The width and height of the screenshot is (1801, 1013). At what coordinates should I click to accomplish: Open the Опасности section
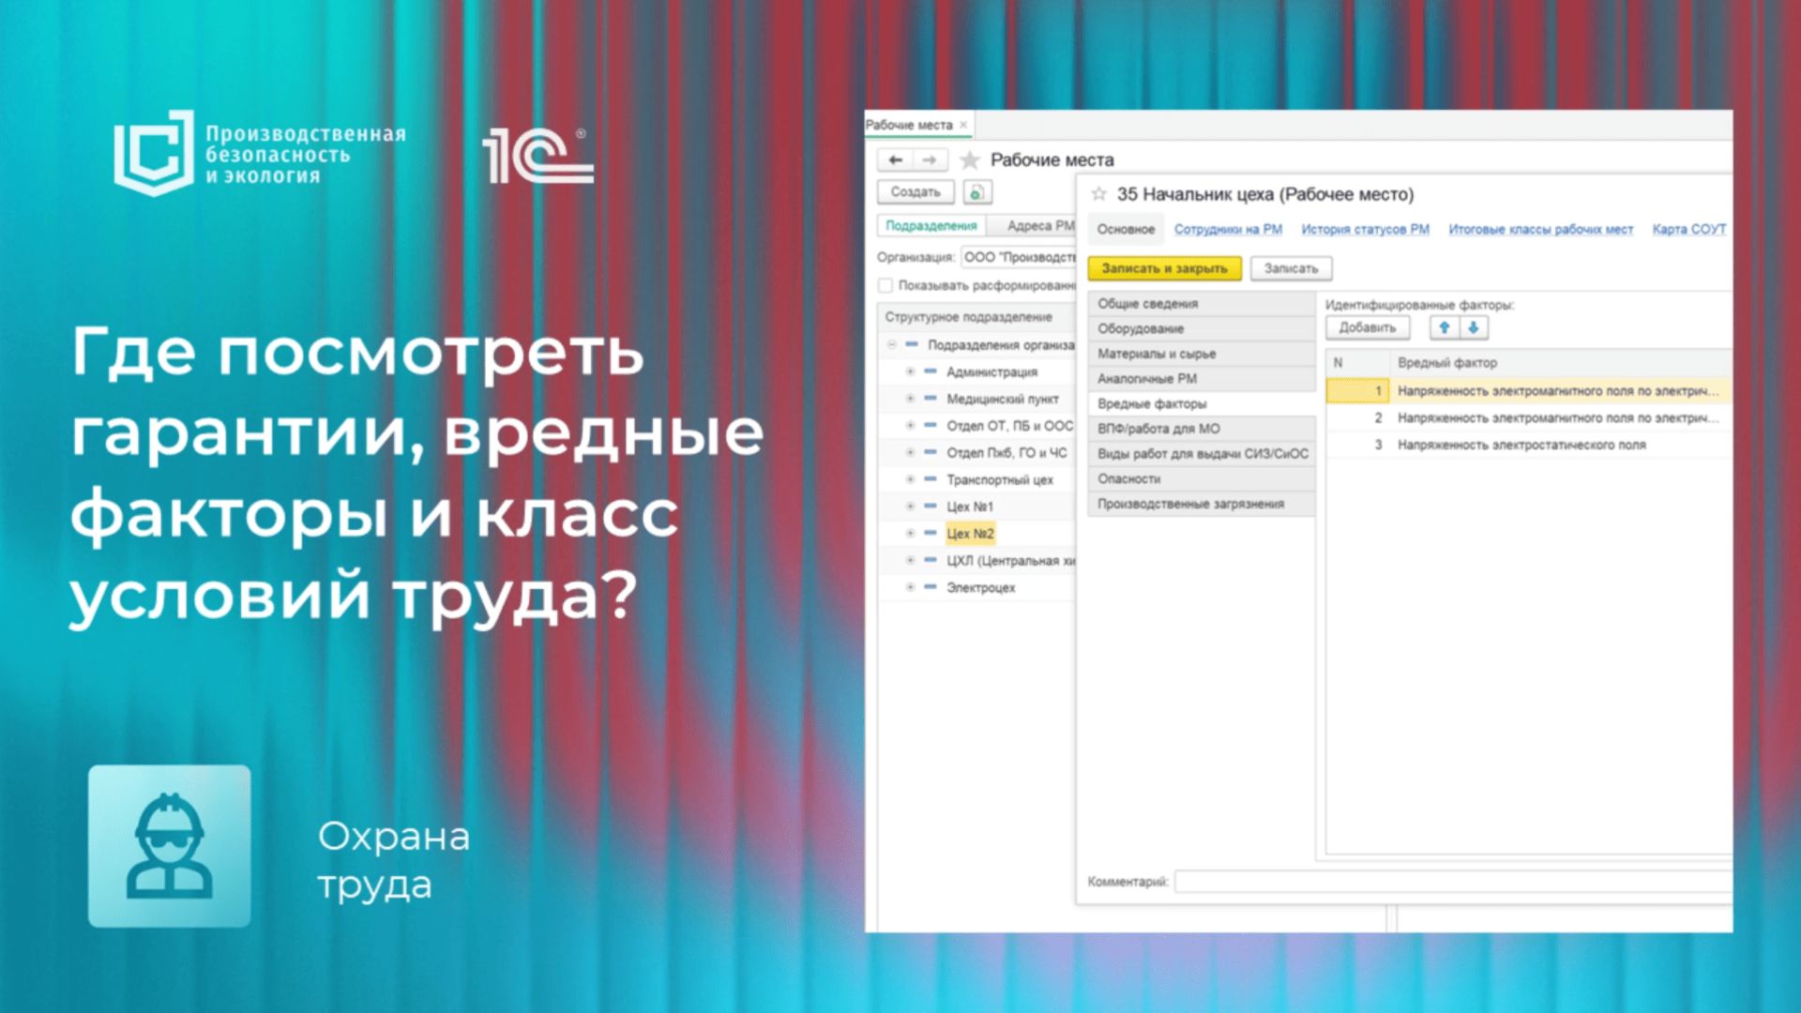[1129, 479]
